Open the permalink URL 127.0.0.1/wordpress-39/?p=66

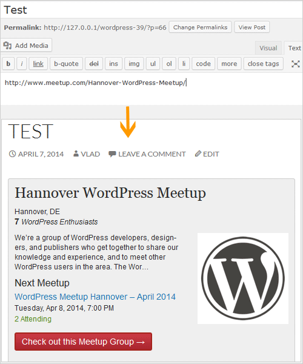(x=105, y=28)
